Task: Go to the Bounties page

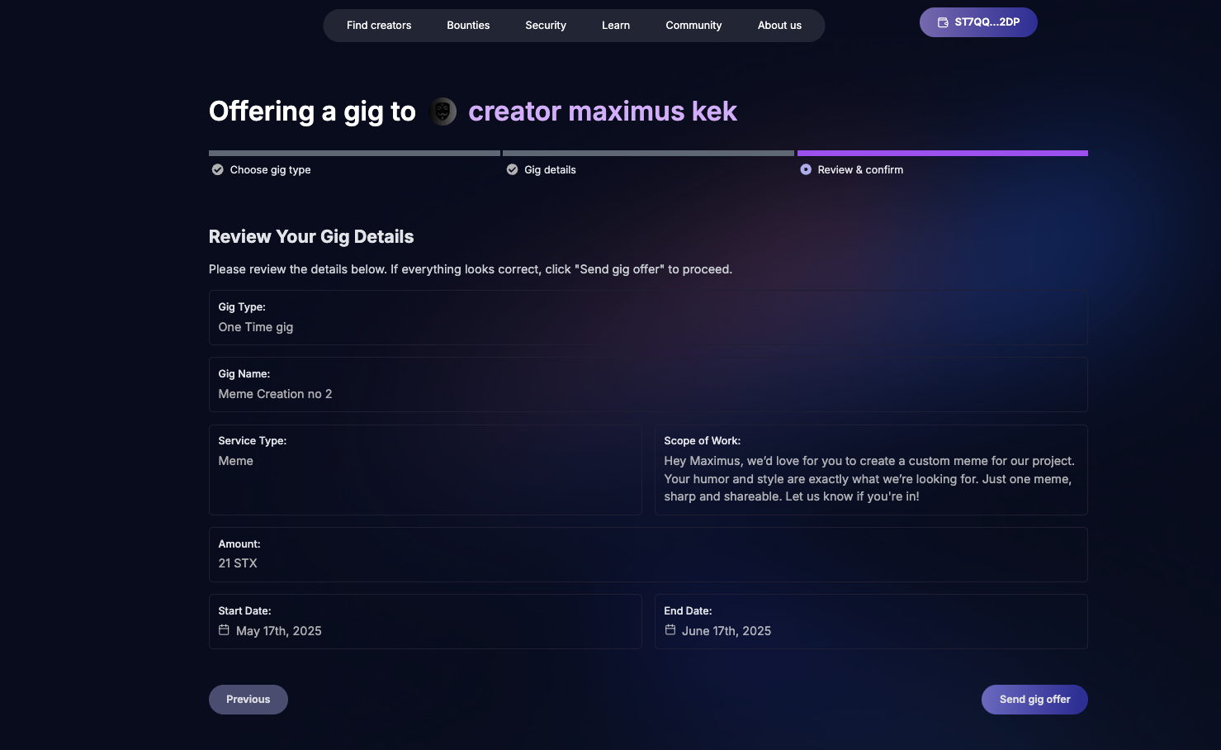Action: coord(468,26)
